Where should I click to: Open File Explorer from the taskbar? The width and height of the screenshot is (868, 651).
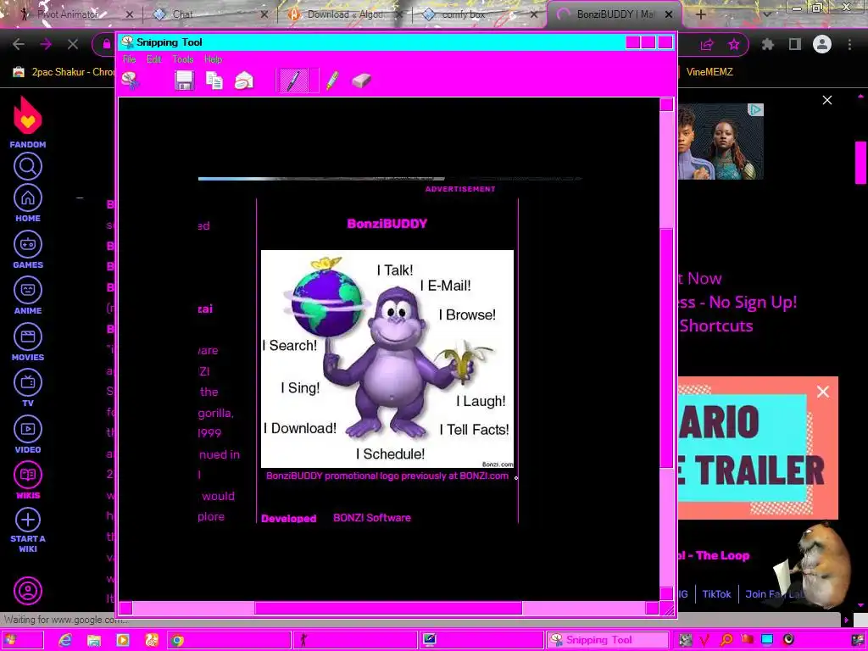[x=93, y=641]
